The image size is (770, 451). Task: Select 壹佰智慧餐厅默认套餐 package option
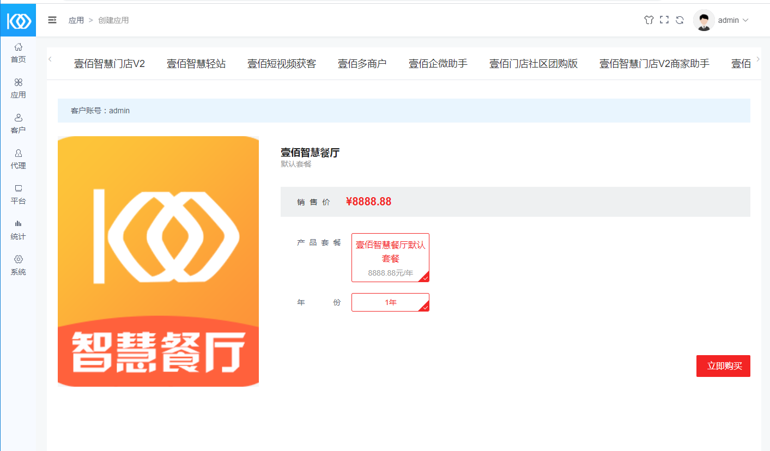[x=390, y=258]
